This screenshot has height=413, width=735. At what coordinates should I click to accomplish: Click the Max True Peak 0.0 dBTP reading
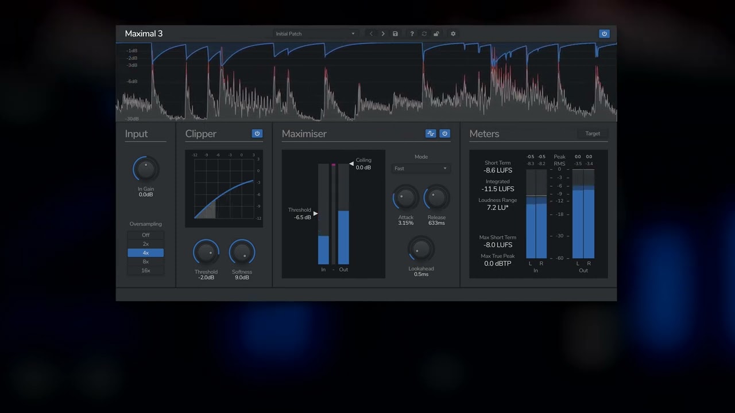click(x=497, y=264)
